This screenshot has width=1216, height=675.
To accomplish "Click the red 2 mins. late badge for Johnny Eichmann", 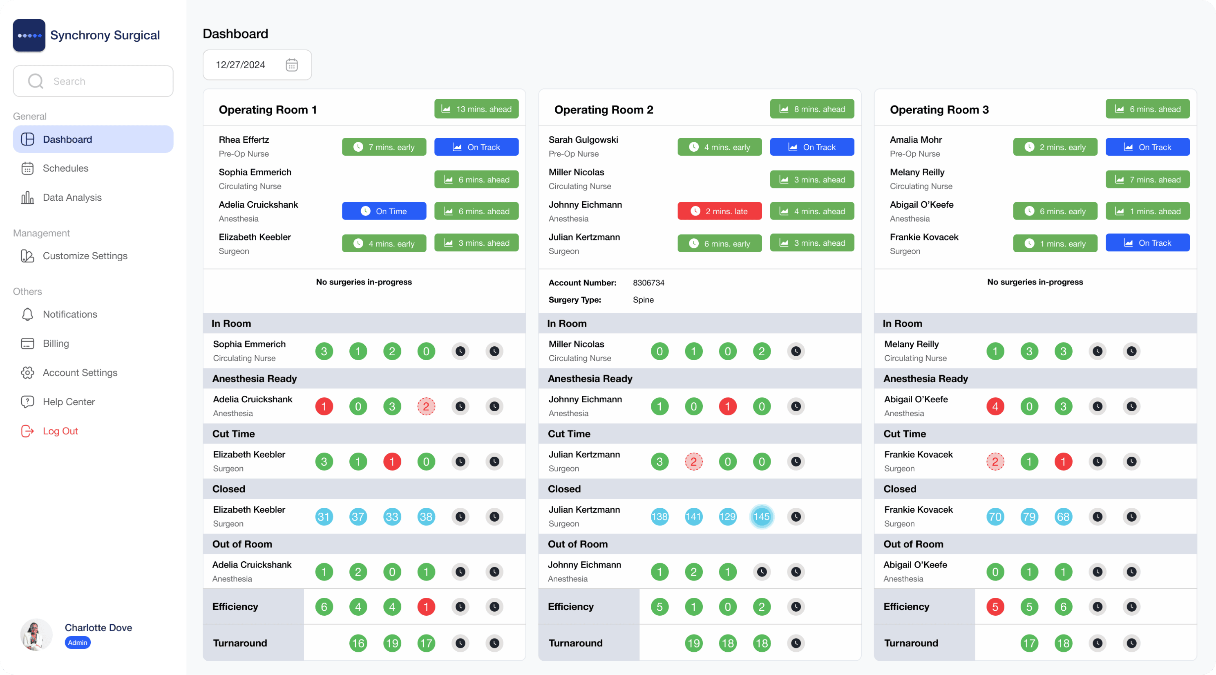I will coord(720,211).
